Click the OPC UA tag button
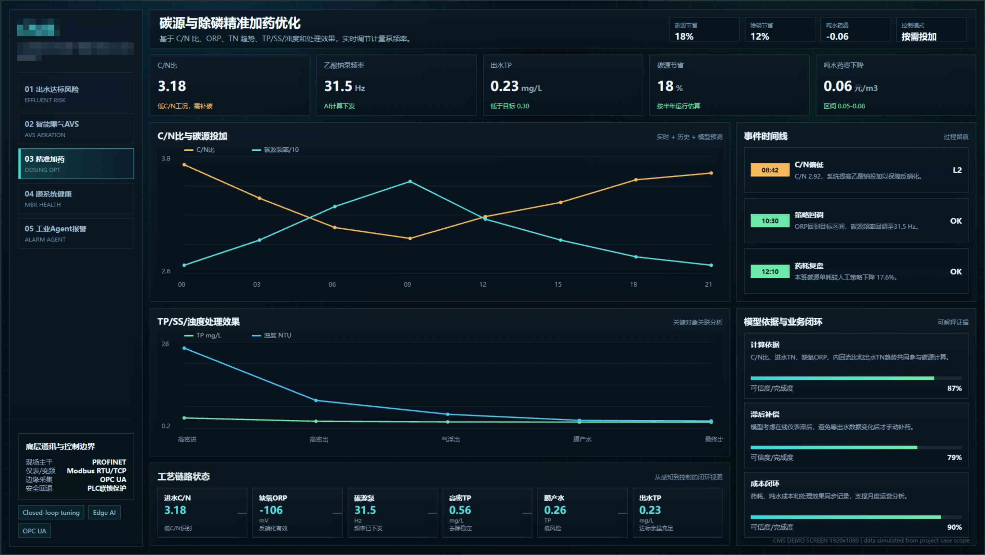The height and width of the screenshot is (555, 985). click(x=34, y=530)
